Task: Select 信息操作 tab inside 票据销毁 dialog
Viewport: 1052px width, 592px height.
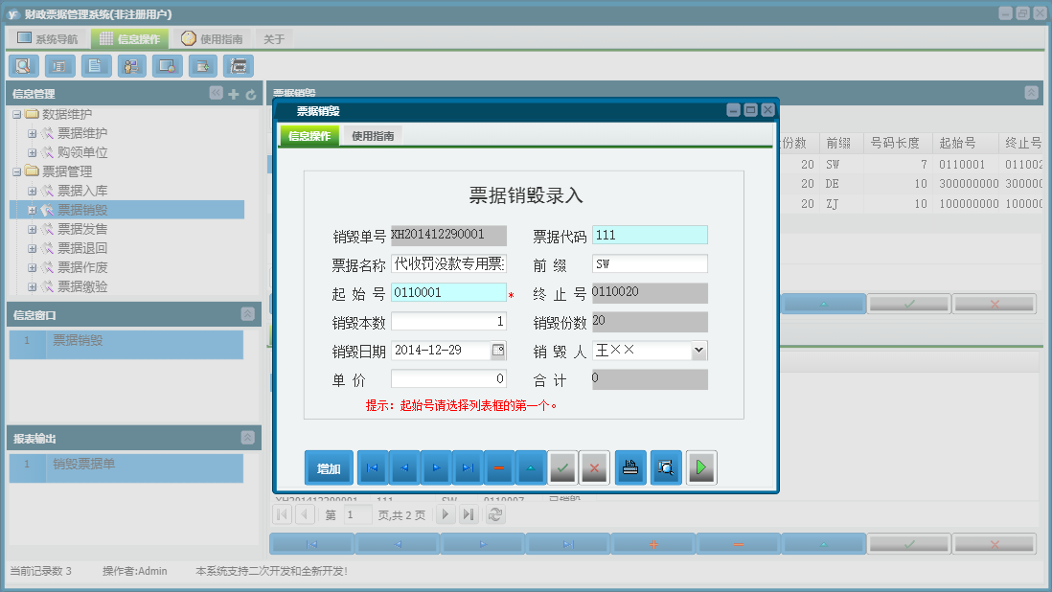Action: pyautogui.click(x=309, y=135)
